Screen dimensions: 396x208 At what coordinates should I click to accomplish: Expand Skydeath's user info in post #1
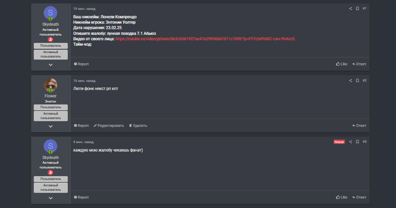tap(51, 65)
